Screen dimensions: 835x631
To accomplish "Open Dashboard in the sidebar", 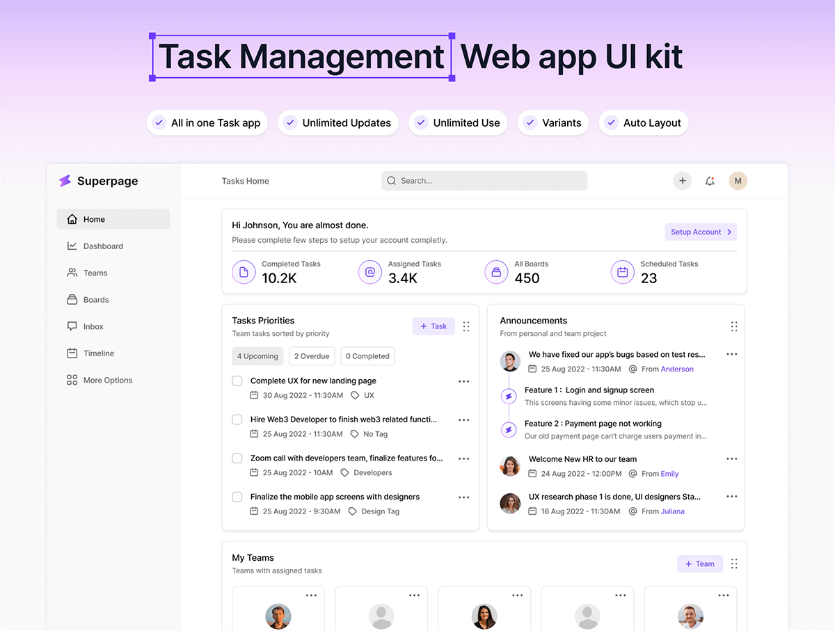I will click(103, 246).
